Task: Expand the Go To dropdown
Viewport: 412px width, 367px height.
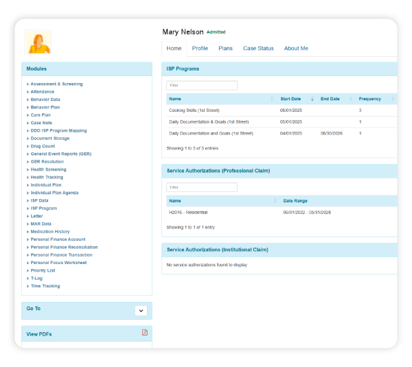Action: click(141, 311)
